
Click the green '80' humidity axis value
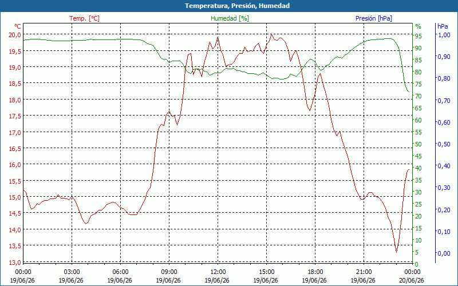tap(418, 72)
